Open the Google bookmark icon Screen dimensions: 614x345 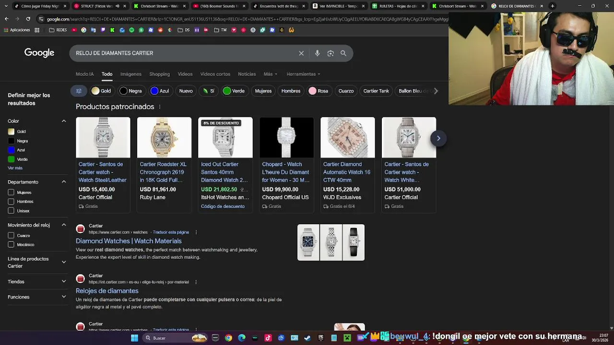(83, 30)
